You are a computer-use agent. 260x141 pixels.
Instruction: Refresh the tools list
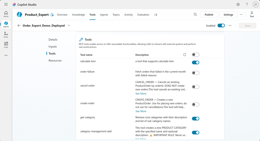pos(185,55)
